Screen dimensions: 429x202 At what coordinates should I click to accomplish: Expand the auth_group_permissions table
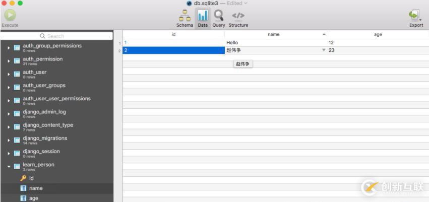pyautogui.click(x=9, y=48)
